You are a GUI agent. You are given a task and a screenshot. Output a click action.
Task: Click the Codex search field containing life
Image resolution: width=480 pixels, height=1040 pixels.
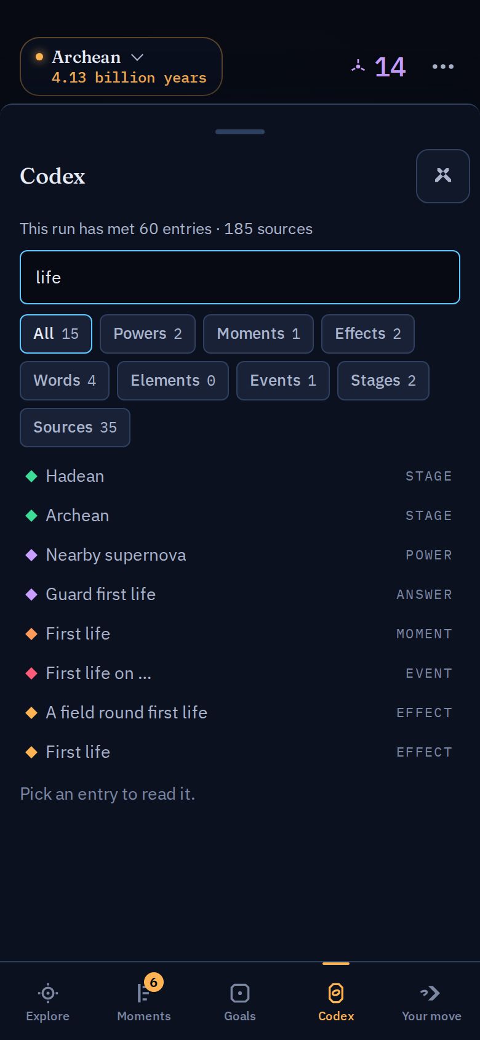(240, 277)
